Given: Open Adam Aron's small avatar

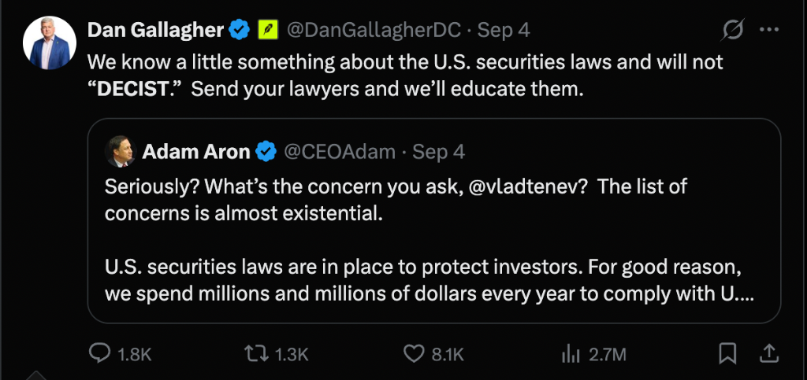Looking at the screenshot, I should pyautogui.click(x=121, y=152).
